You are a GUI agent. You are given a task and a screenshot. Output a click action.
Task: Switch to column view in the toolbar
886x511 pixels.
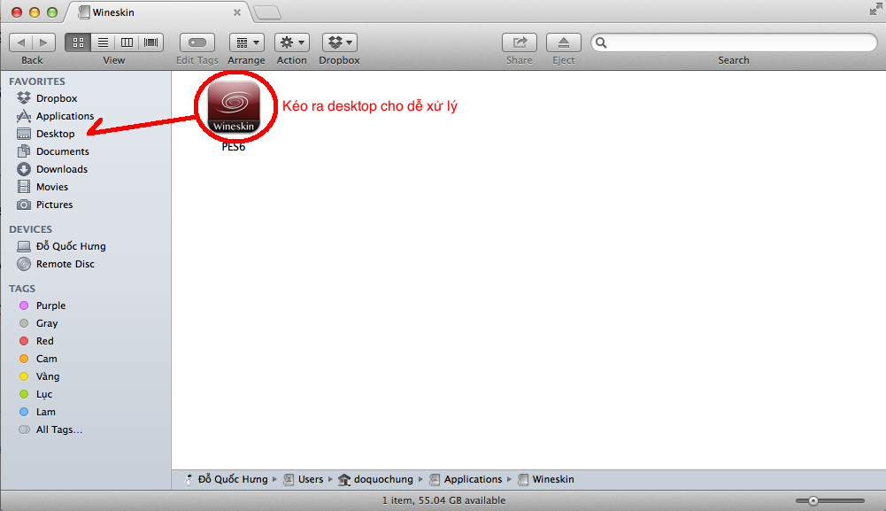(x=126, y=42)
